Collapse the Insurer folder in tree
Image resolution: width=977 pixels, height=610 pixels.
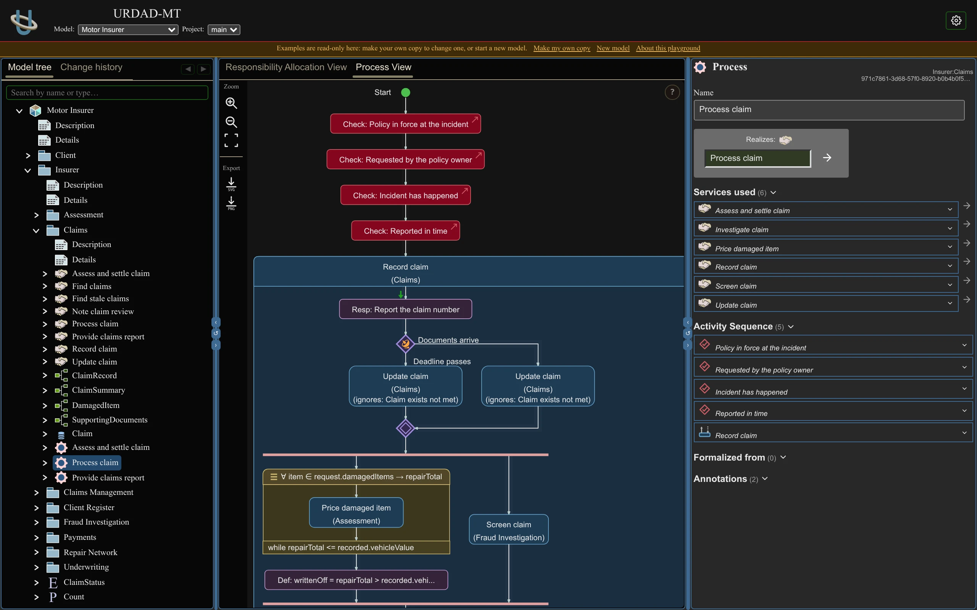27,170
